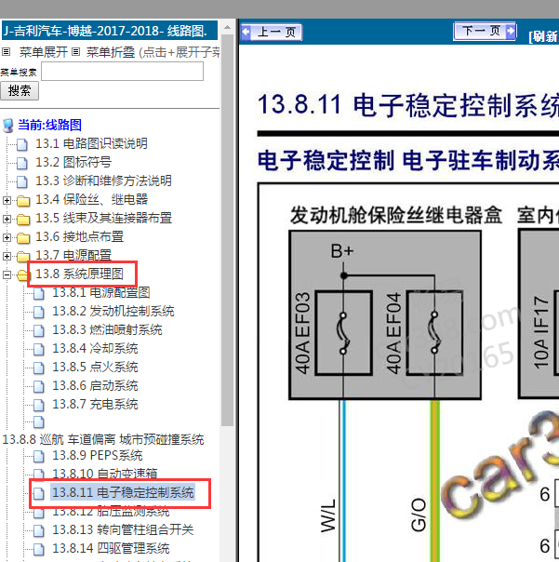
Task: Click the computer icon beside 当前:线路图
Action: coord(8,126)
